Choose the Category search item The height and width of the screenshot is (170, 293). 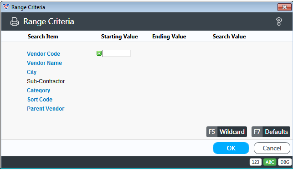(x=38, y=90)
